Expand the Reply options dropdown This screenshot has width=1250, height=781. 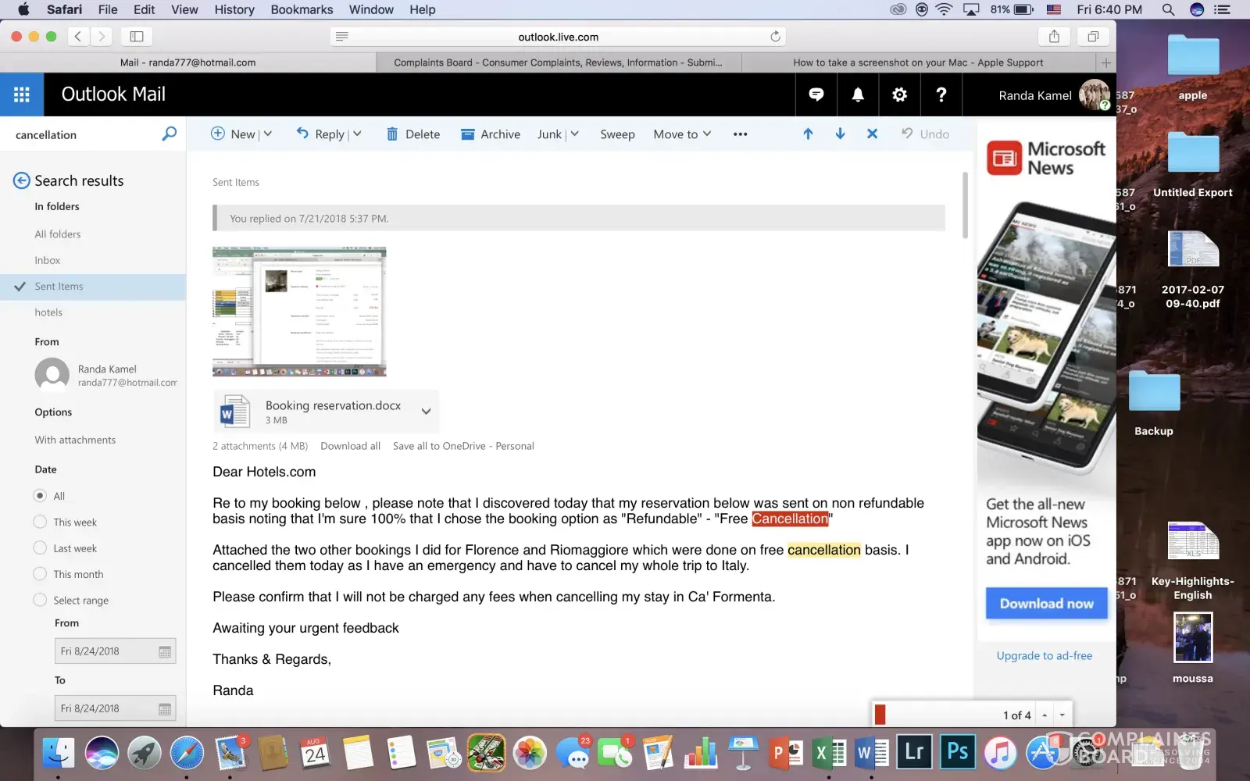pos(358,134)
